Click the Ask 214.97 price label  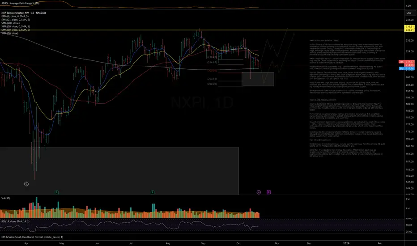tap(406, 62)
